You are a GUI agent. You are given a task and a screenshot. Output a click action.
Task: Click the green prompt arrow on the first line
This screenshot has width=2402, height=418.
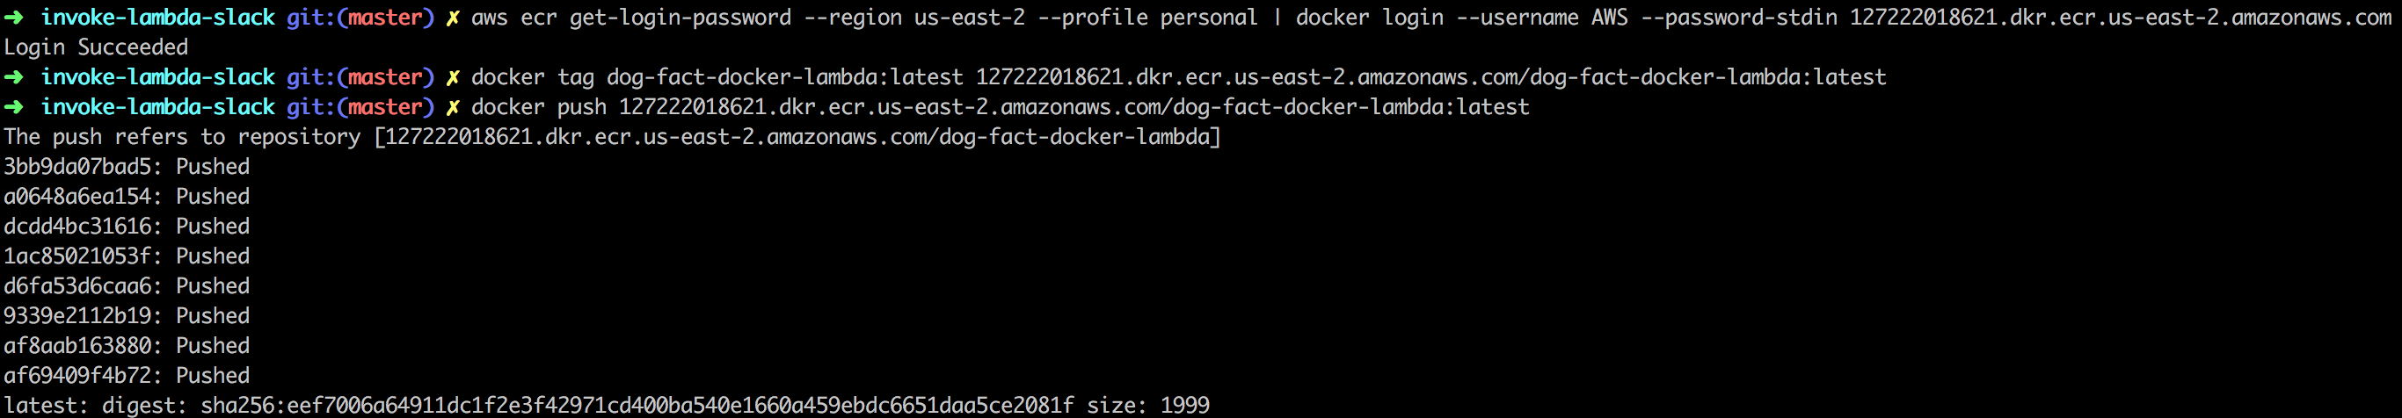14,18
